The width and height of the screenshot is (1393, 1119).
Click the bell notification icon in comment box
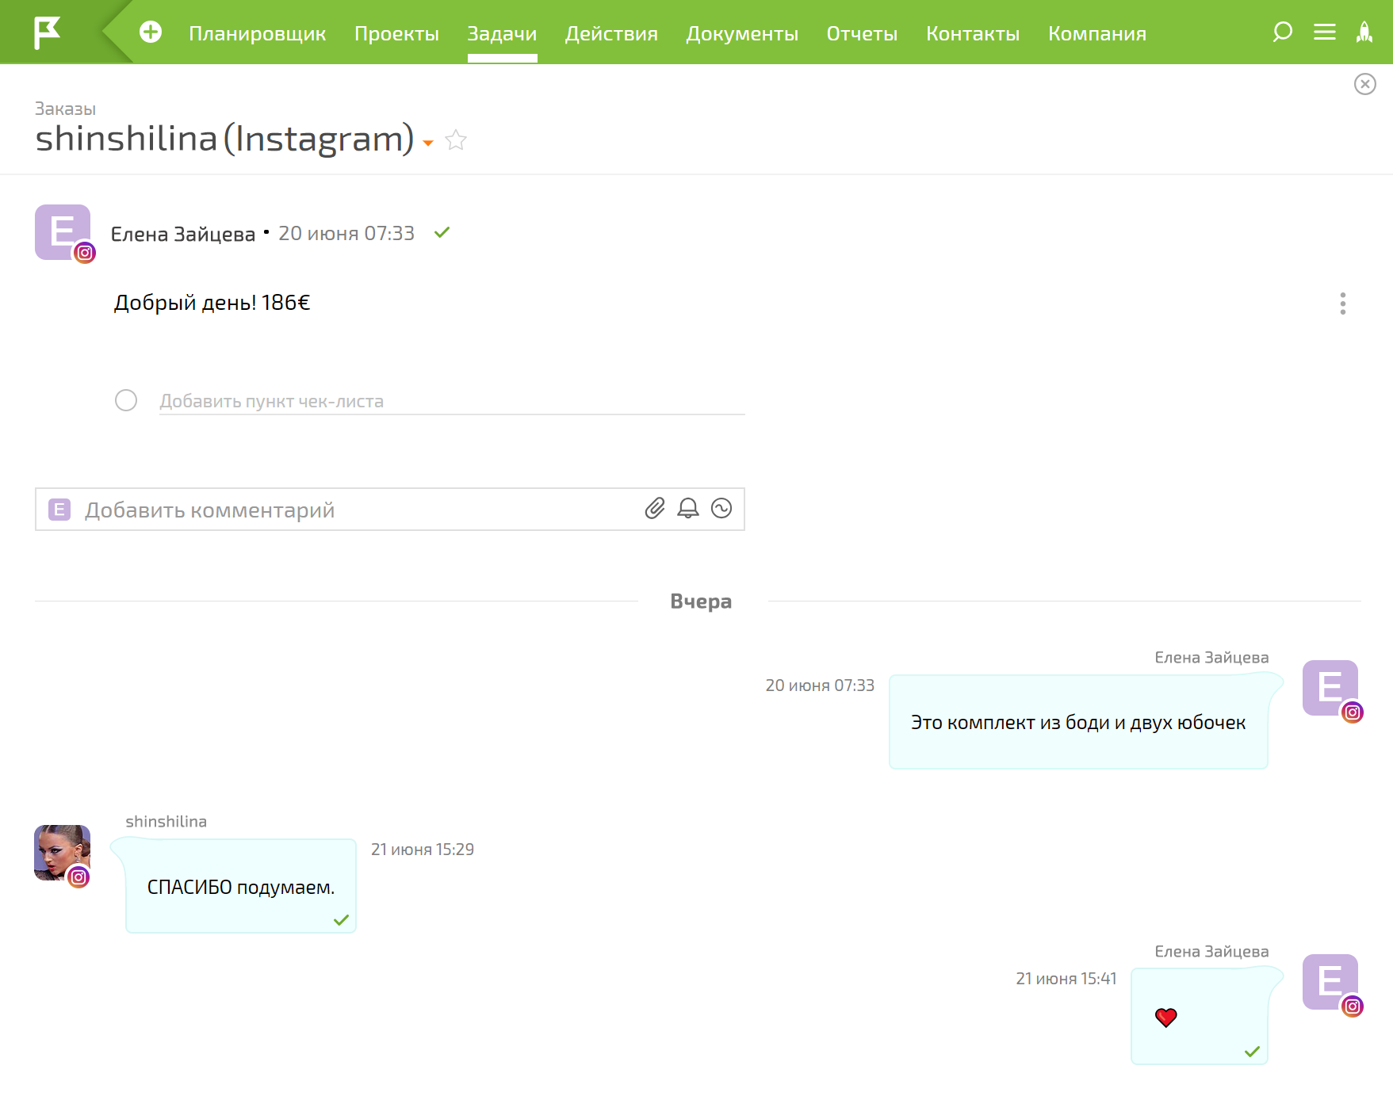click(688, 509)
